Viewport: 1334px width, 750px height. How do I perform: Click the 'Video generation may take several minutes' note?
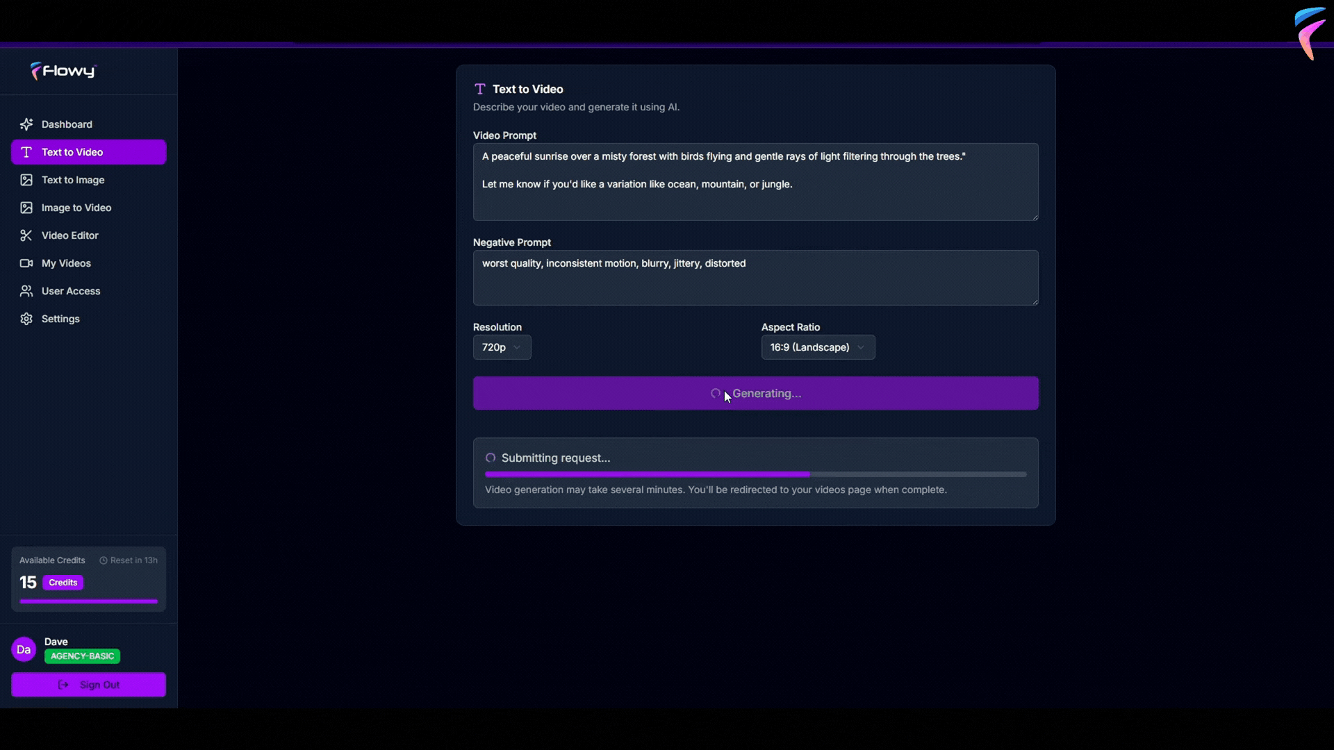tap(716, 490)
